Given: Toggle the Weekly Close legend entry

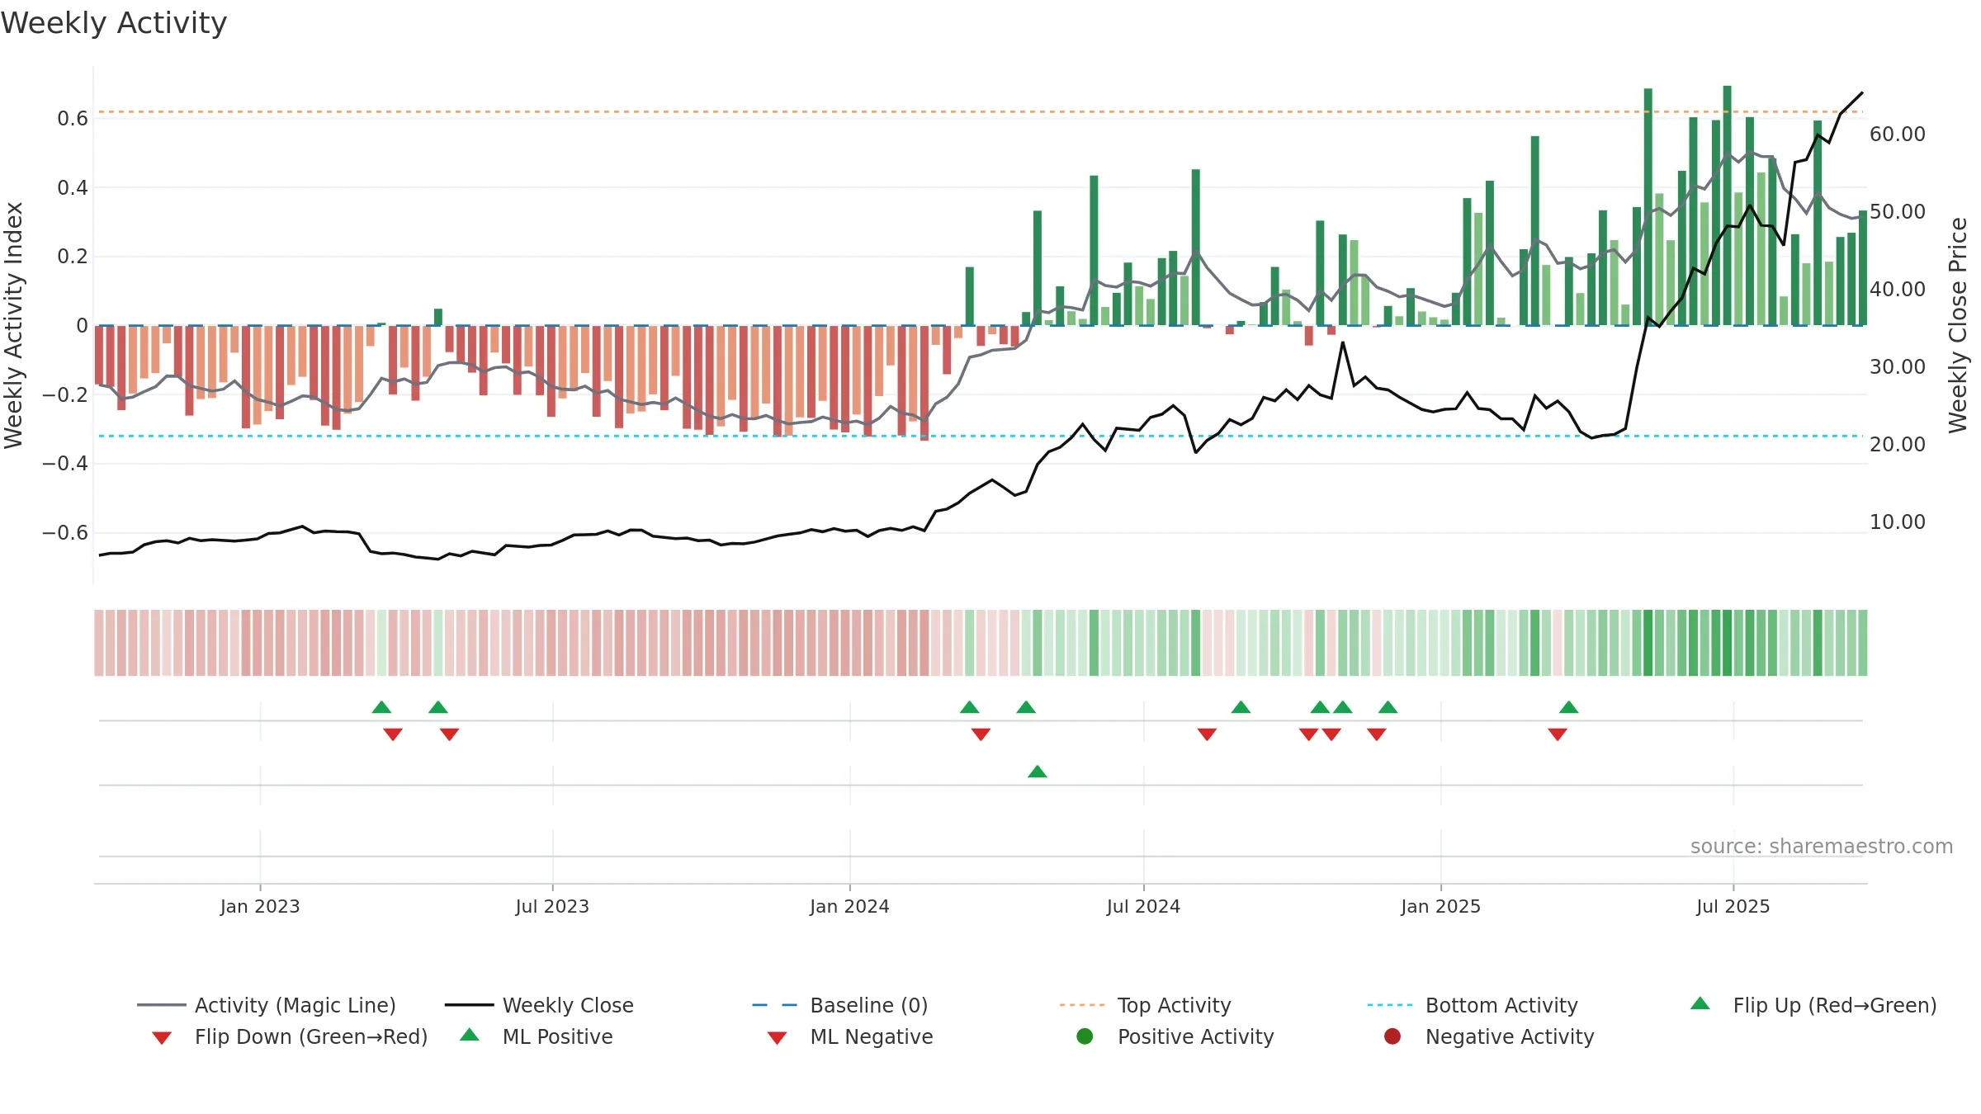Looking at the screenshot, I should 539,1005.
